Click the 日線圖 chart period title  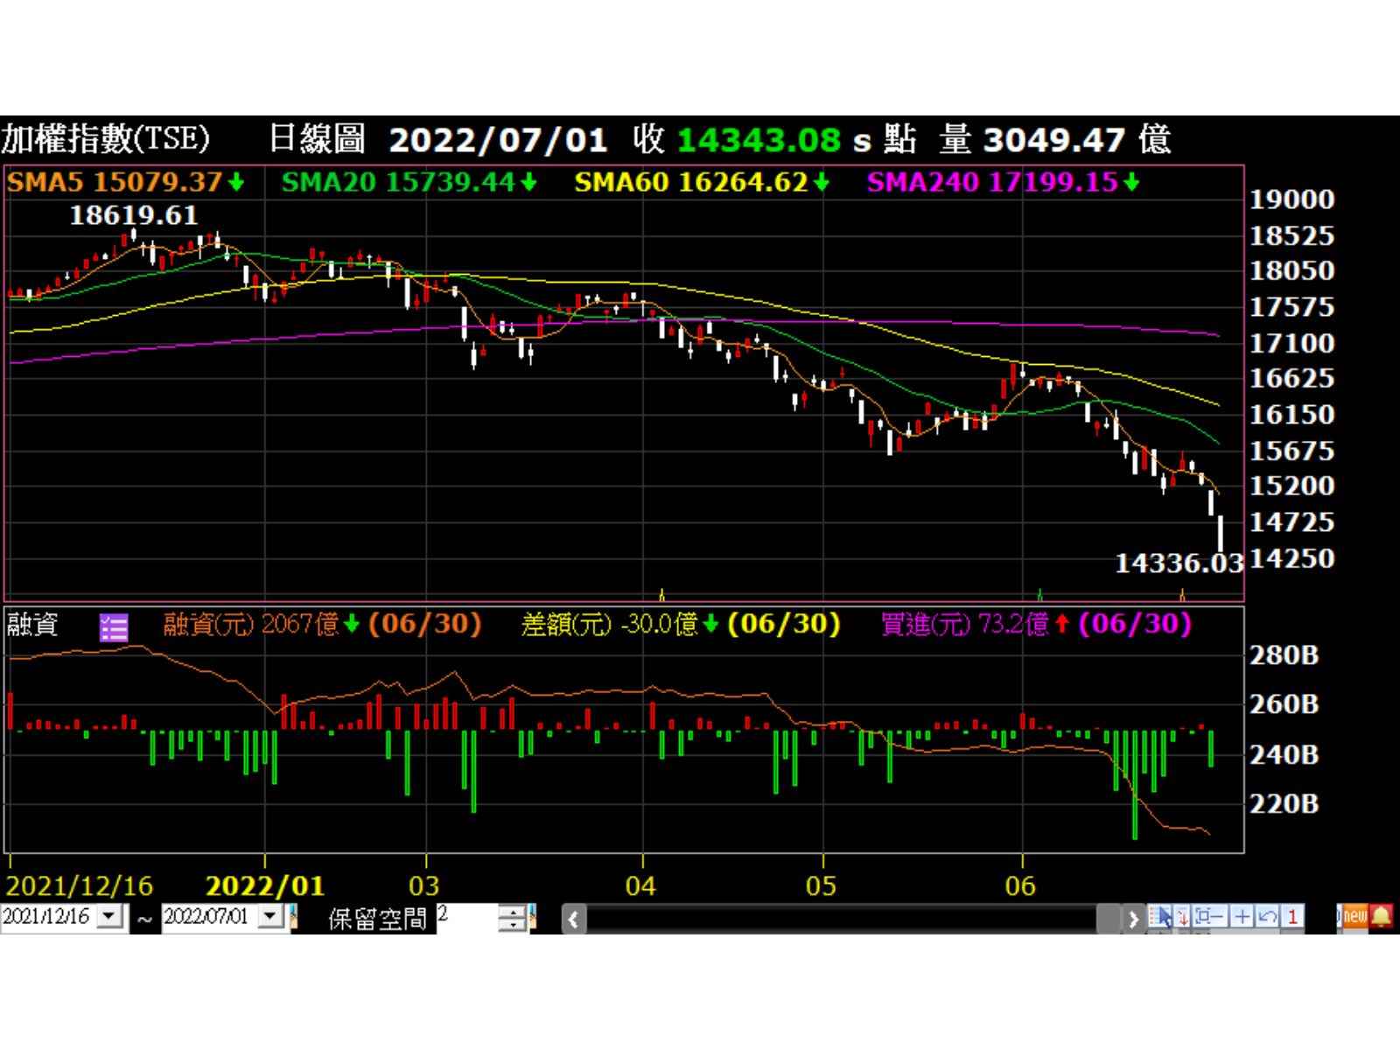pos(316,139)
